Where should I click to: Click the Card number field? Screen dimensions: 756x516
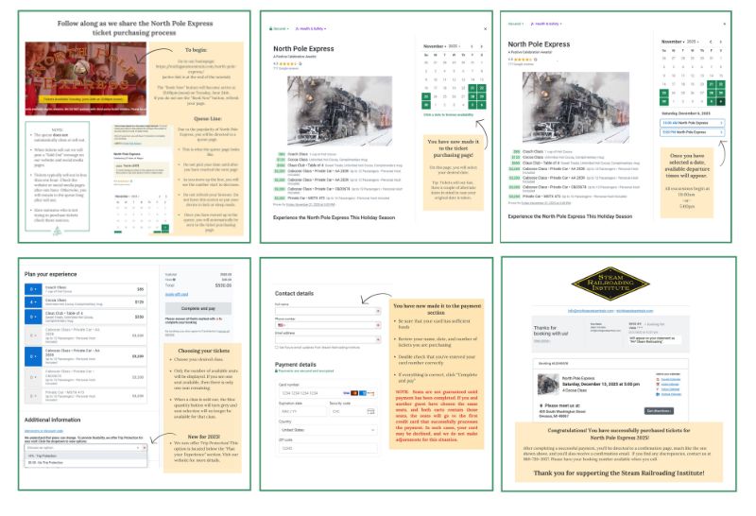[328, 393]
